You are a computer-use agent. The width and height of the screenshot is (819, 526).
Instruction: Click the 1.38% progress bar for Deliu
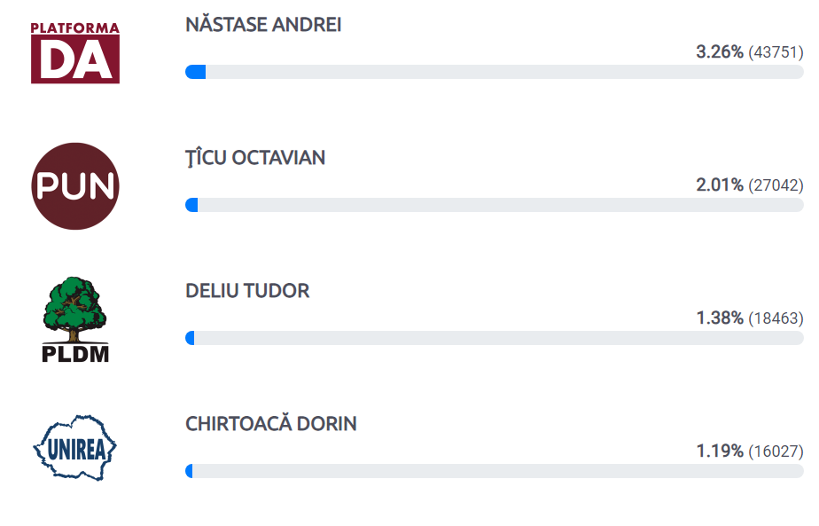(x=494, y=338)
